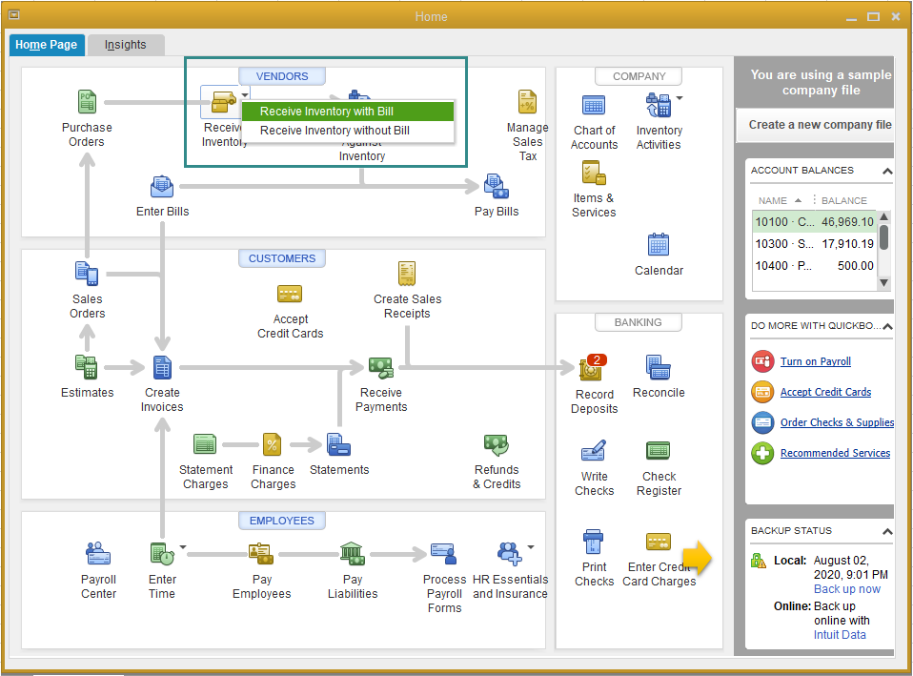Screen dimensions: 913x676
Task: Select Receive Inventory without Bill
Action: coord(348,131)
